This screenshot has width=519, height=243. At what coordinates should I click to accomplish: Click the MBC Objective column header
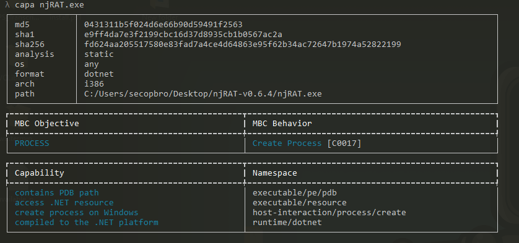pos(46,124)
